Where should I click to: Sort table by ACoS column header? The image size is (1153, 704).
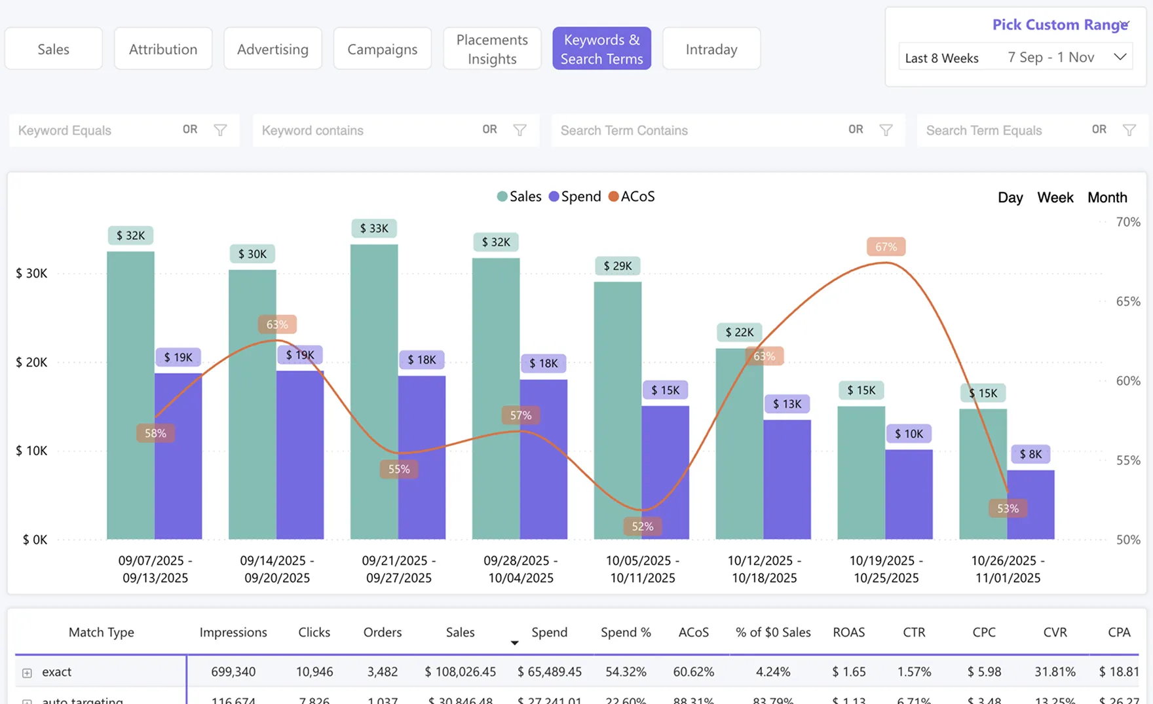[694, 633]
